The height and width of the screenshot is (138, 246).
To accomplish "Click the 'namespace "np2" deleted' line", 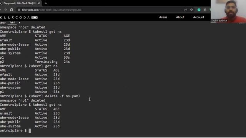I will click(23, 27).
